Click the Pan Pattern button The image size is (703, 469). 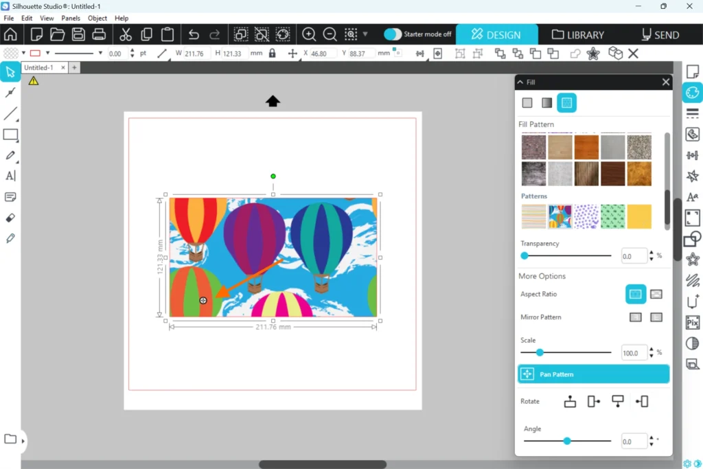point(593,374)
